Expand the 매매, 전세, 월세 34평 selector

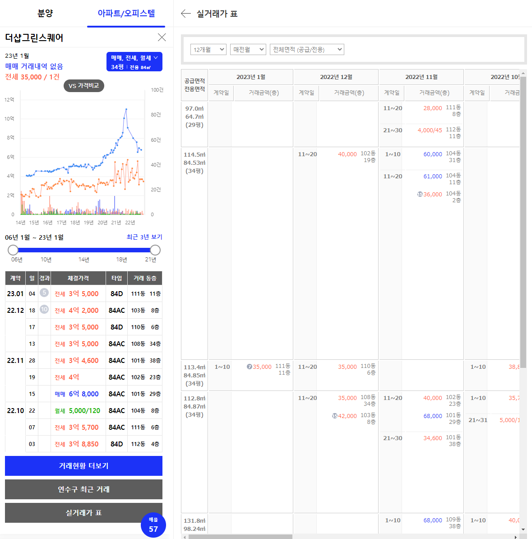134,61
